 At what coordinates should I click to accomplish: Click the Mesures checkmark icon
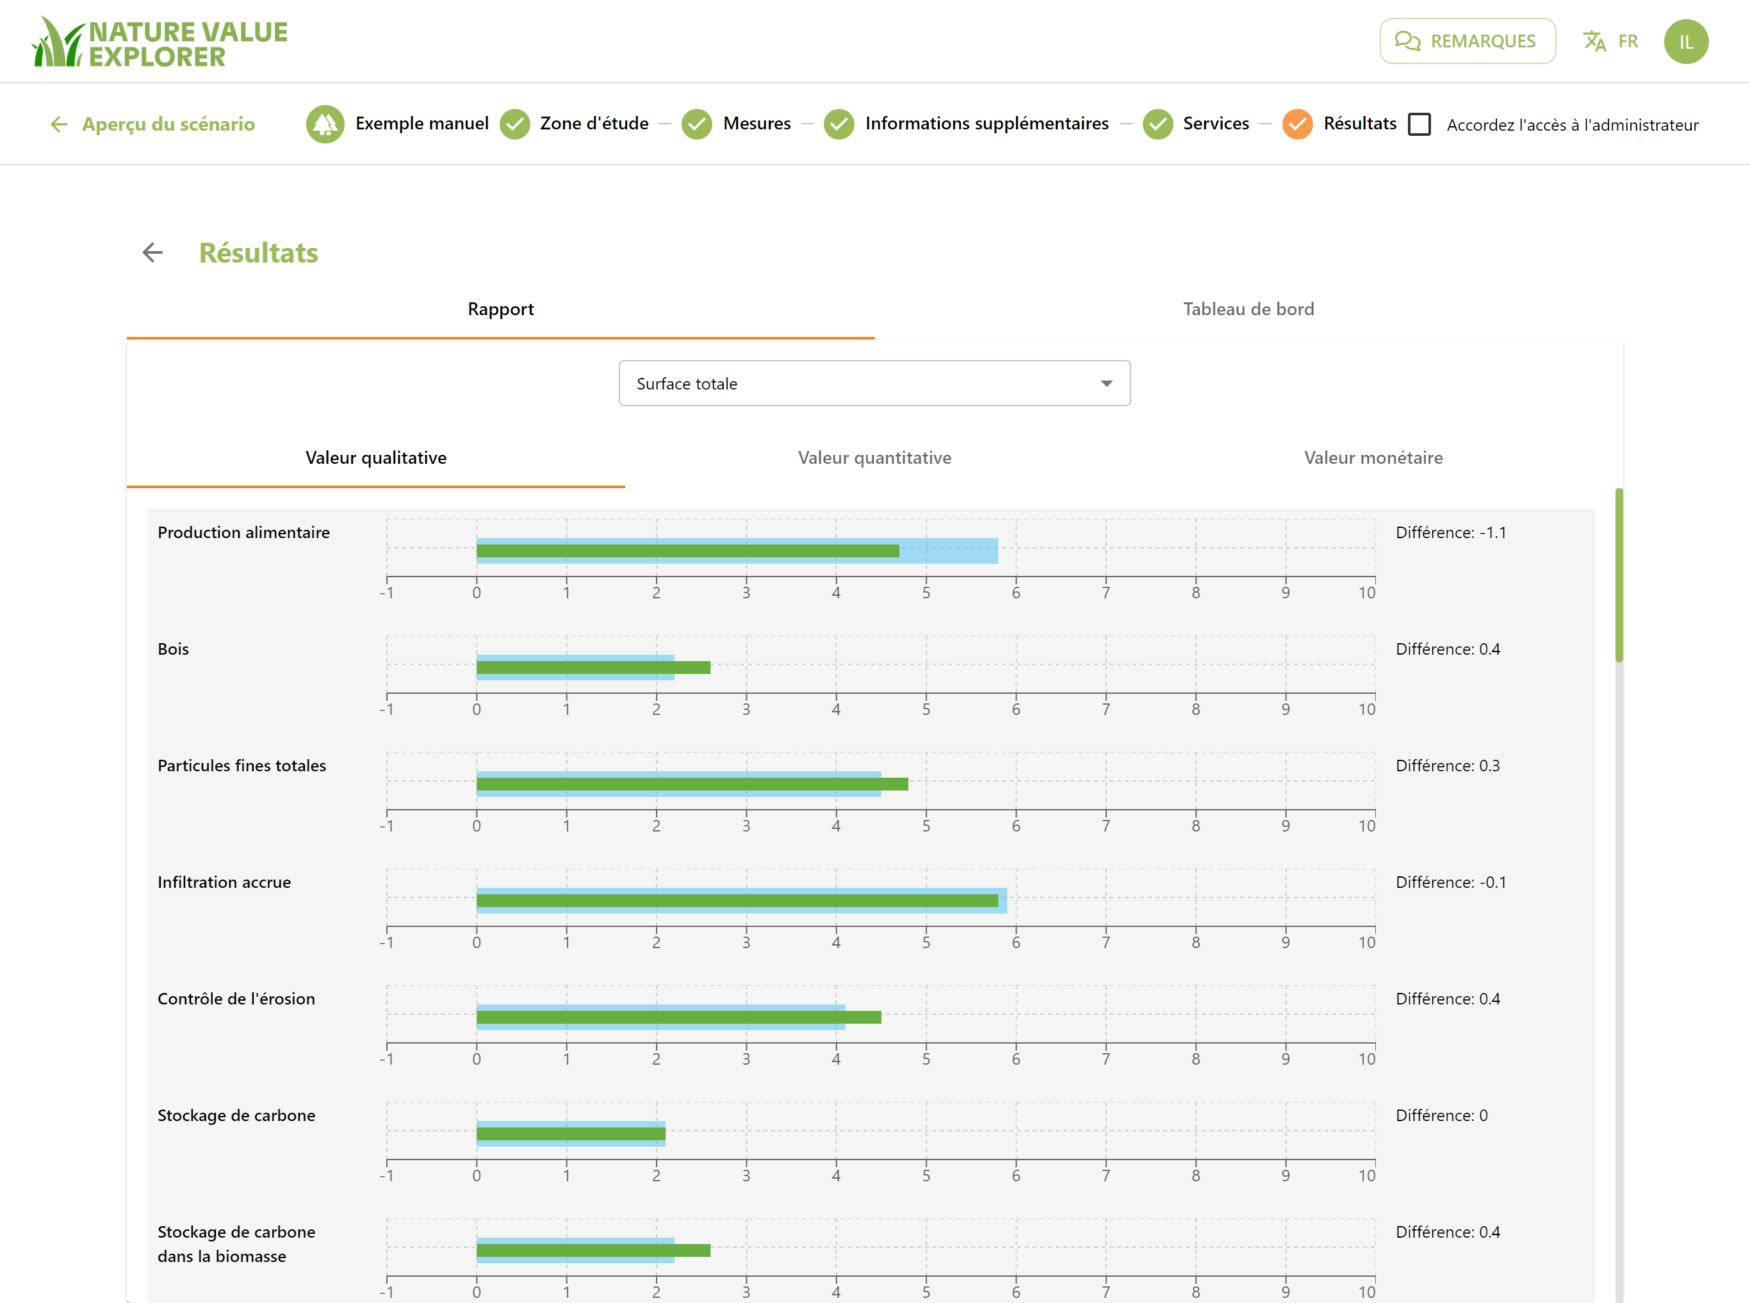(696, 124)
